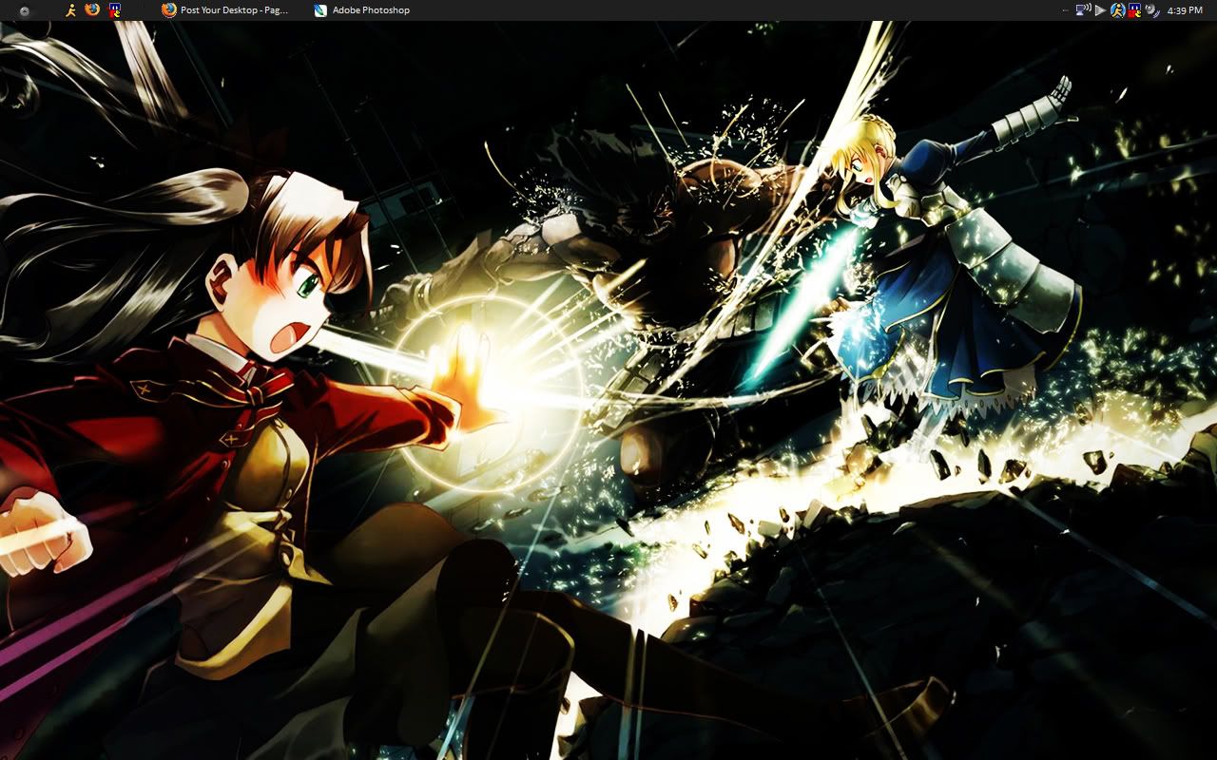Open the wireless network tray icon

coord(1083,9)
